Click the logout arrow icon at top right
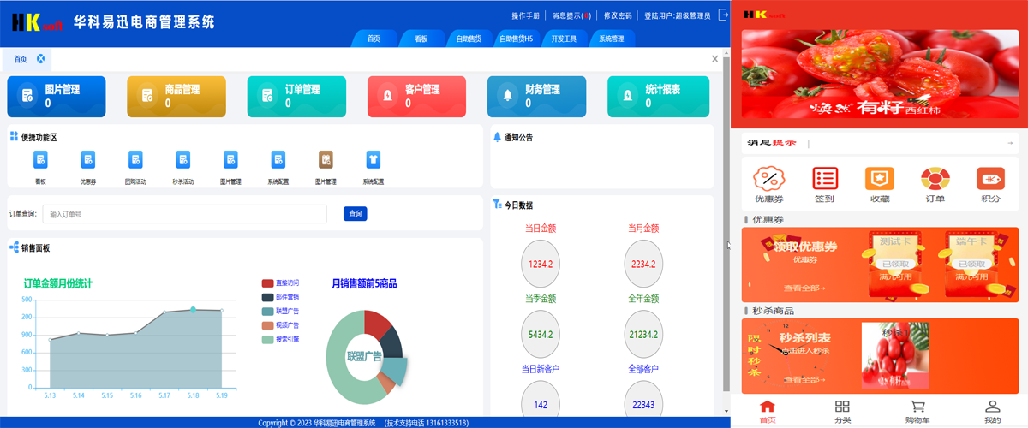 point(723,15)
